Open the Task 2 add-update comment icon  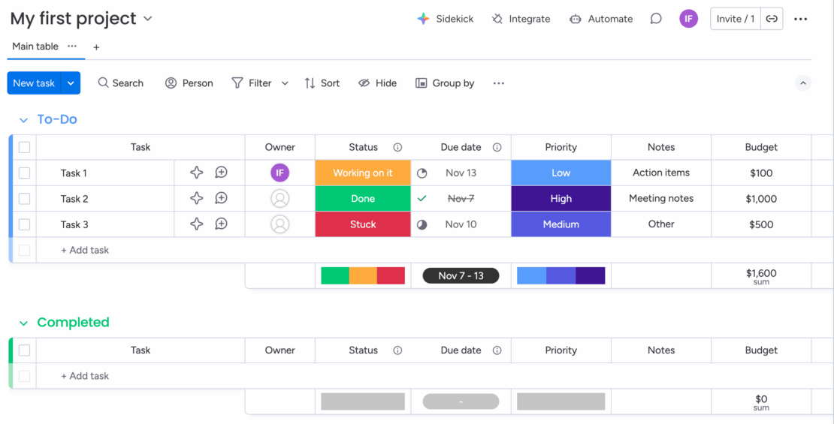pos(221,199)
